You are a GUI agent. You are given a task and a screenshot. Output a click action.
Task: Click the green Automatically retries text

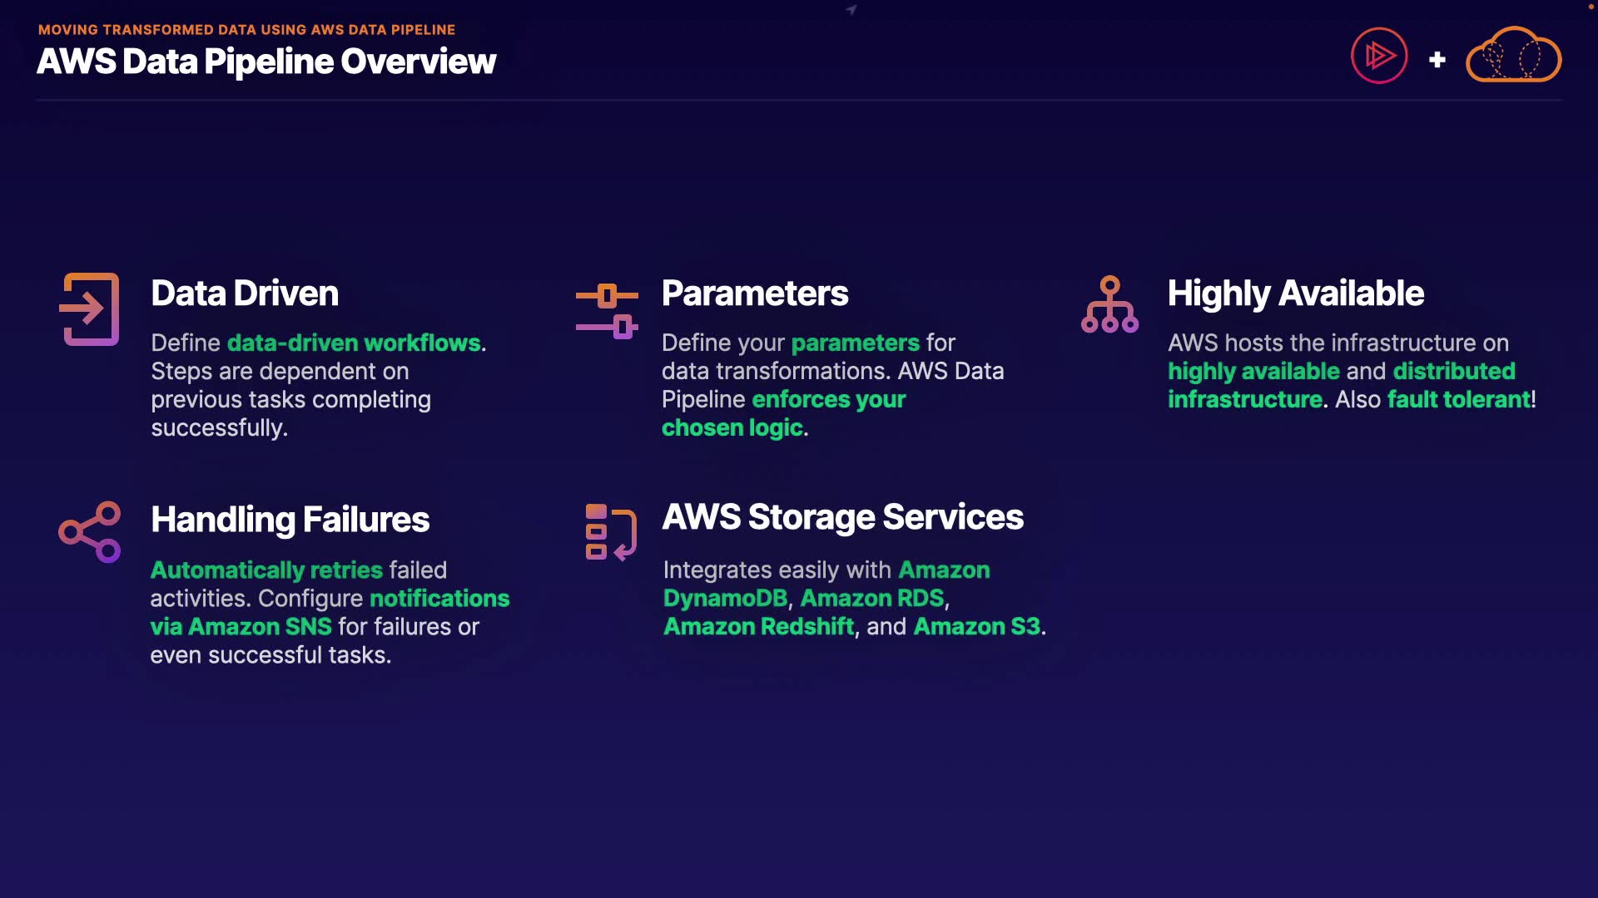pos(266,570)
